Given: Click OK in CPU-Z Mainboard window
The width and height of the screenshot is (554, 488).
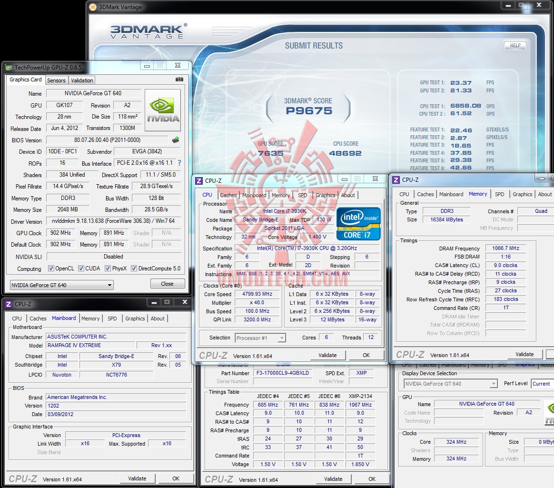Looking at the screenshot, I should pyautogui.click(x=176, y=478).
